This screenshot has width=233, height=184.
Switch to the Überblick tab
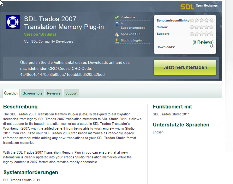11,93
